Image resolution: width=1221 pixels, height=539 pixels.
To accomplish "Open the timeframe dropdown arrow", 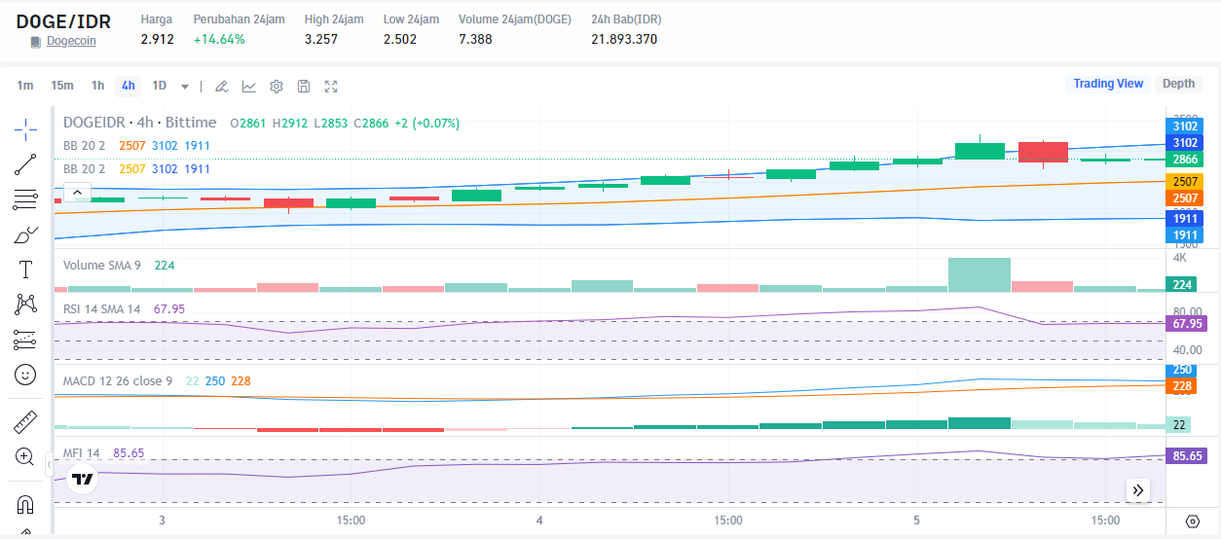I will point(184,86).
